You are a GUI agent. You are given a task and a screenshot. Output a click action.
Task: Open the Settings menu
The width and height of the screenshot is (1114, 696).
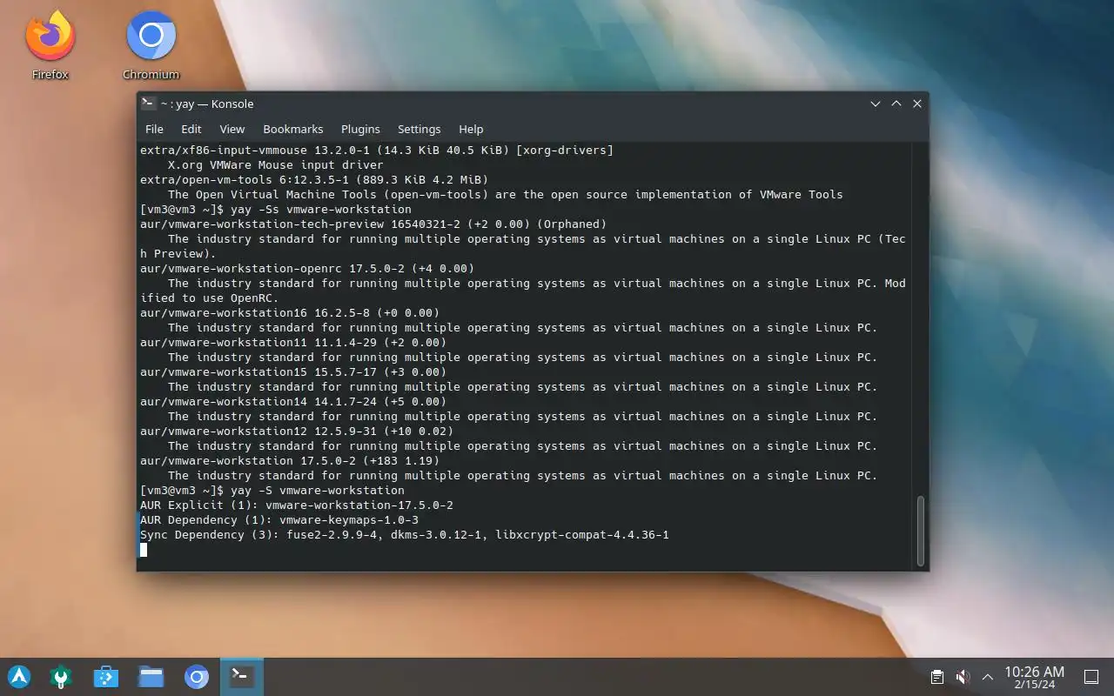point(419,129)
